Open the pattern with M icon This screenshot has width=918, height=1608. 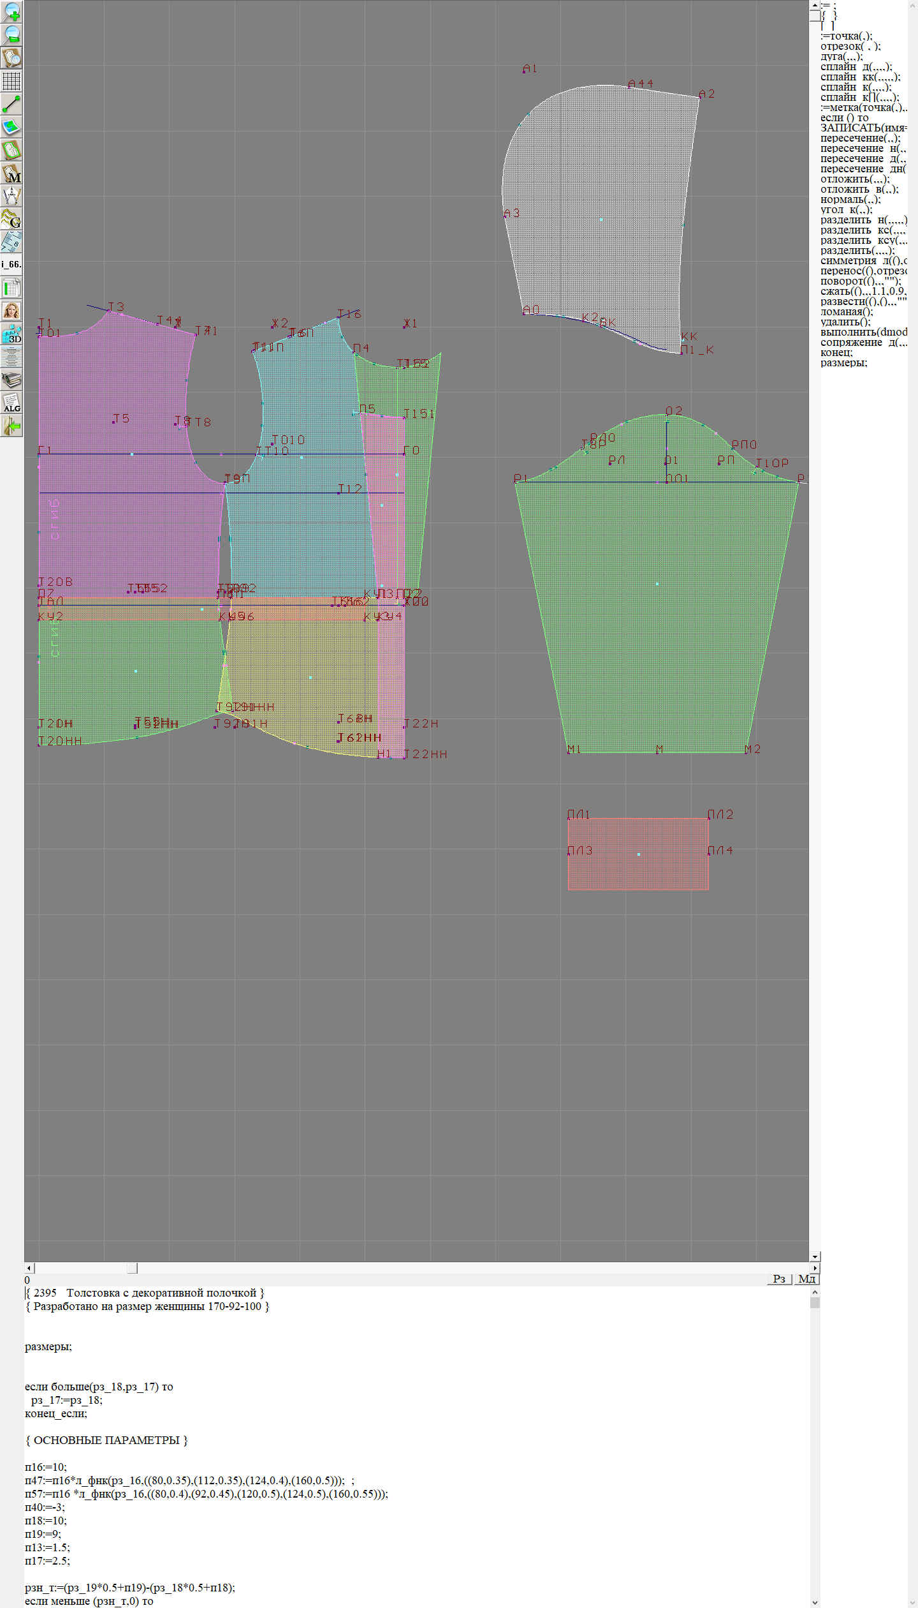[11, 174]
